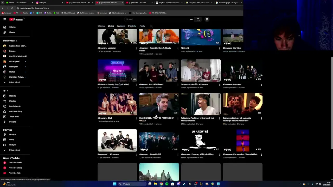Search within channel using magnifier icon
This screenshot has width=333, height=187.
coord(151,26)
